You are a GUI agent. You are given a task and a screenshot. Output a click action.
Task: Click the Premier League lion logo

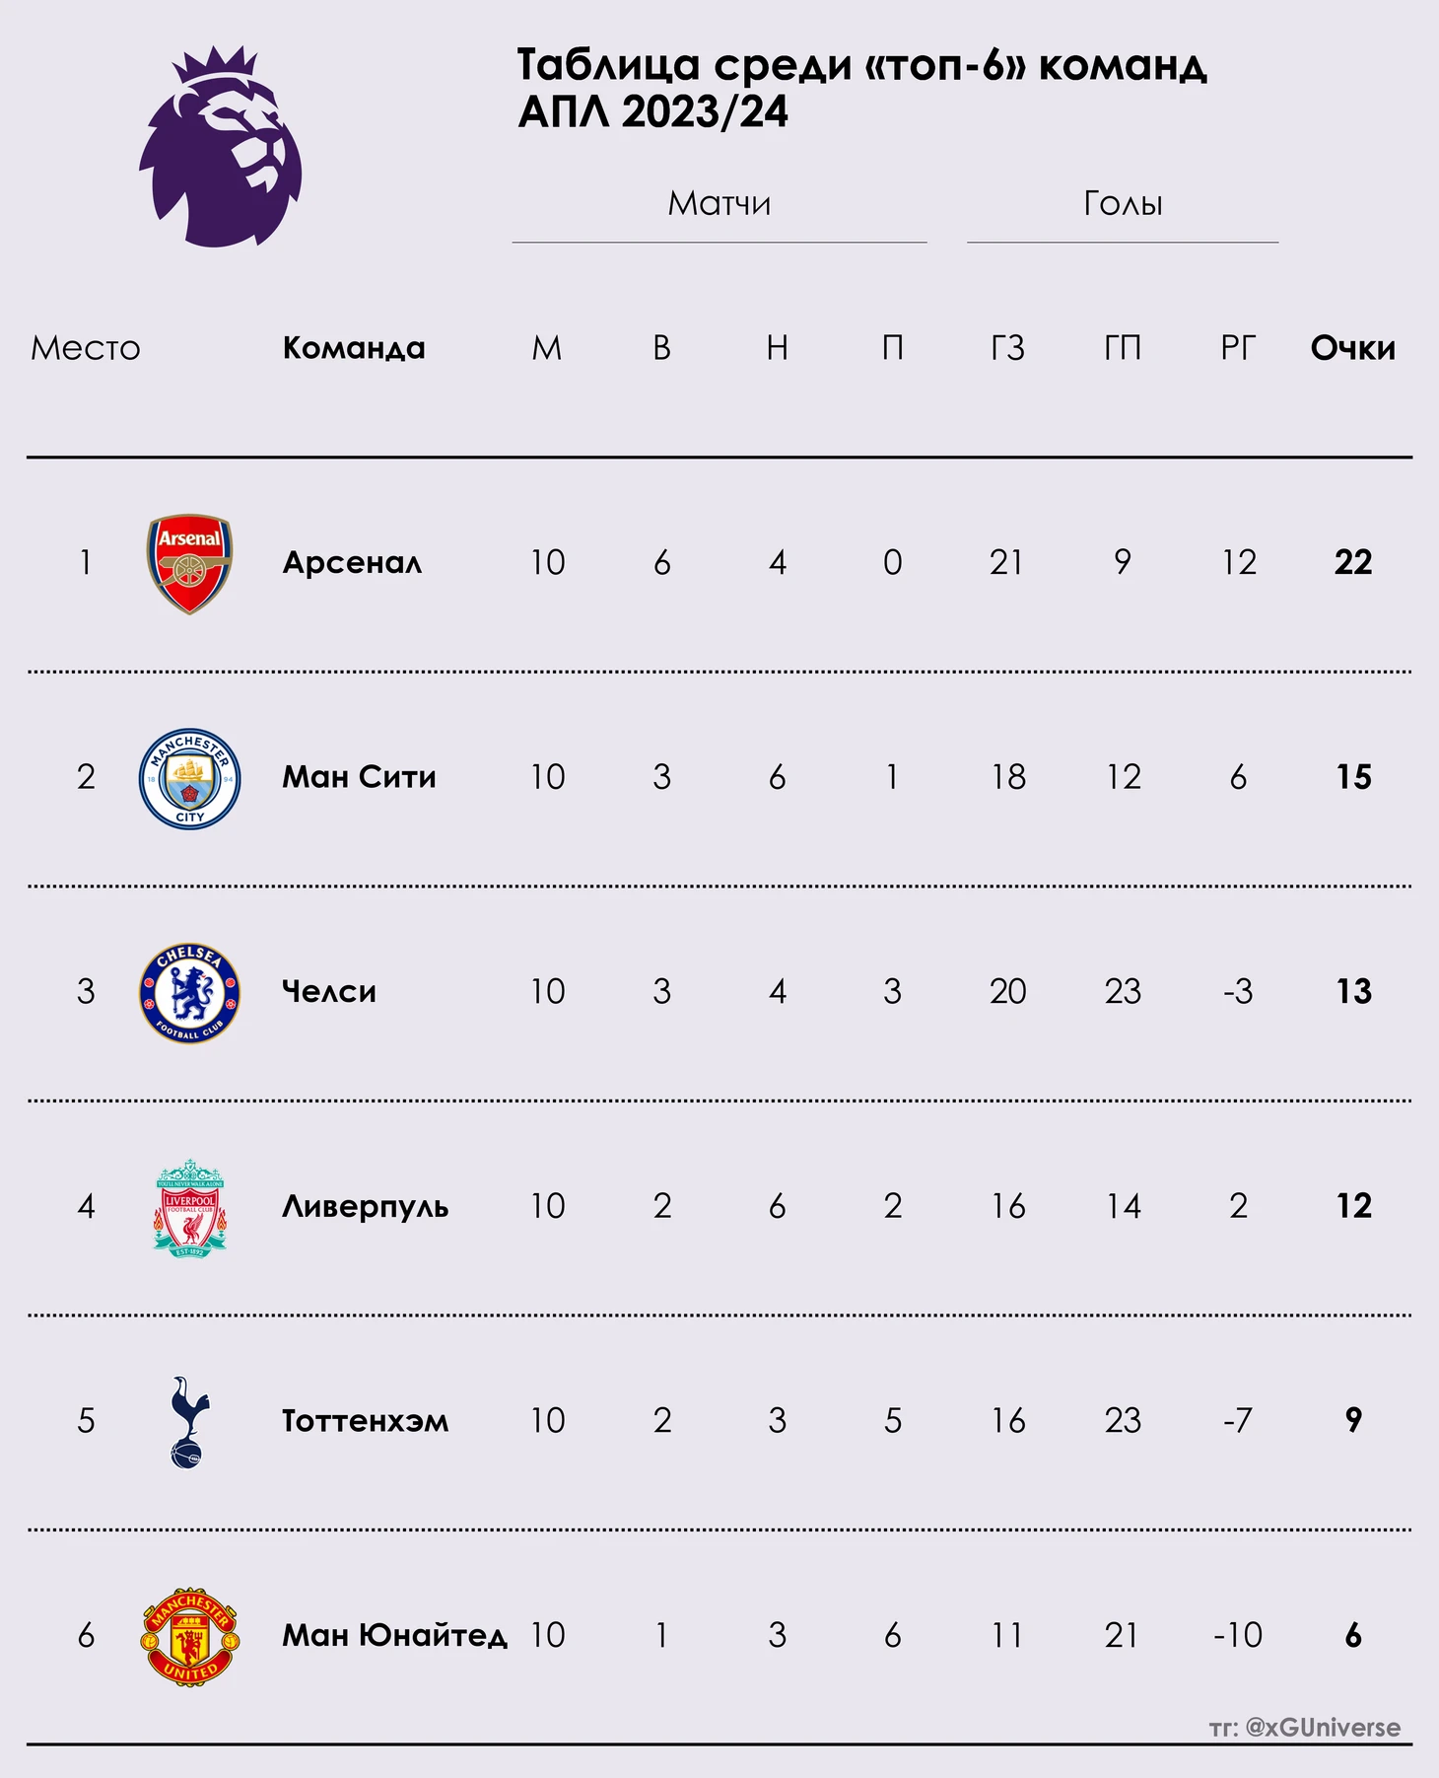[x=220, y=146]
